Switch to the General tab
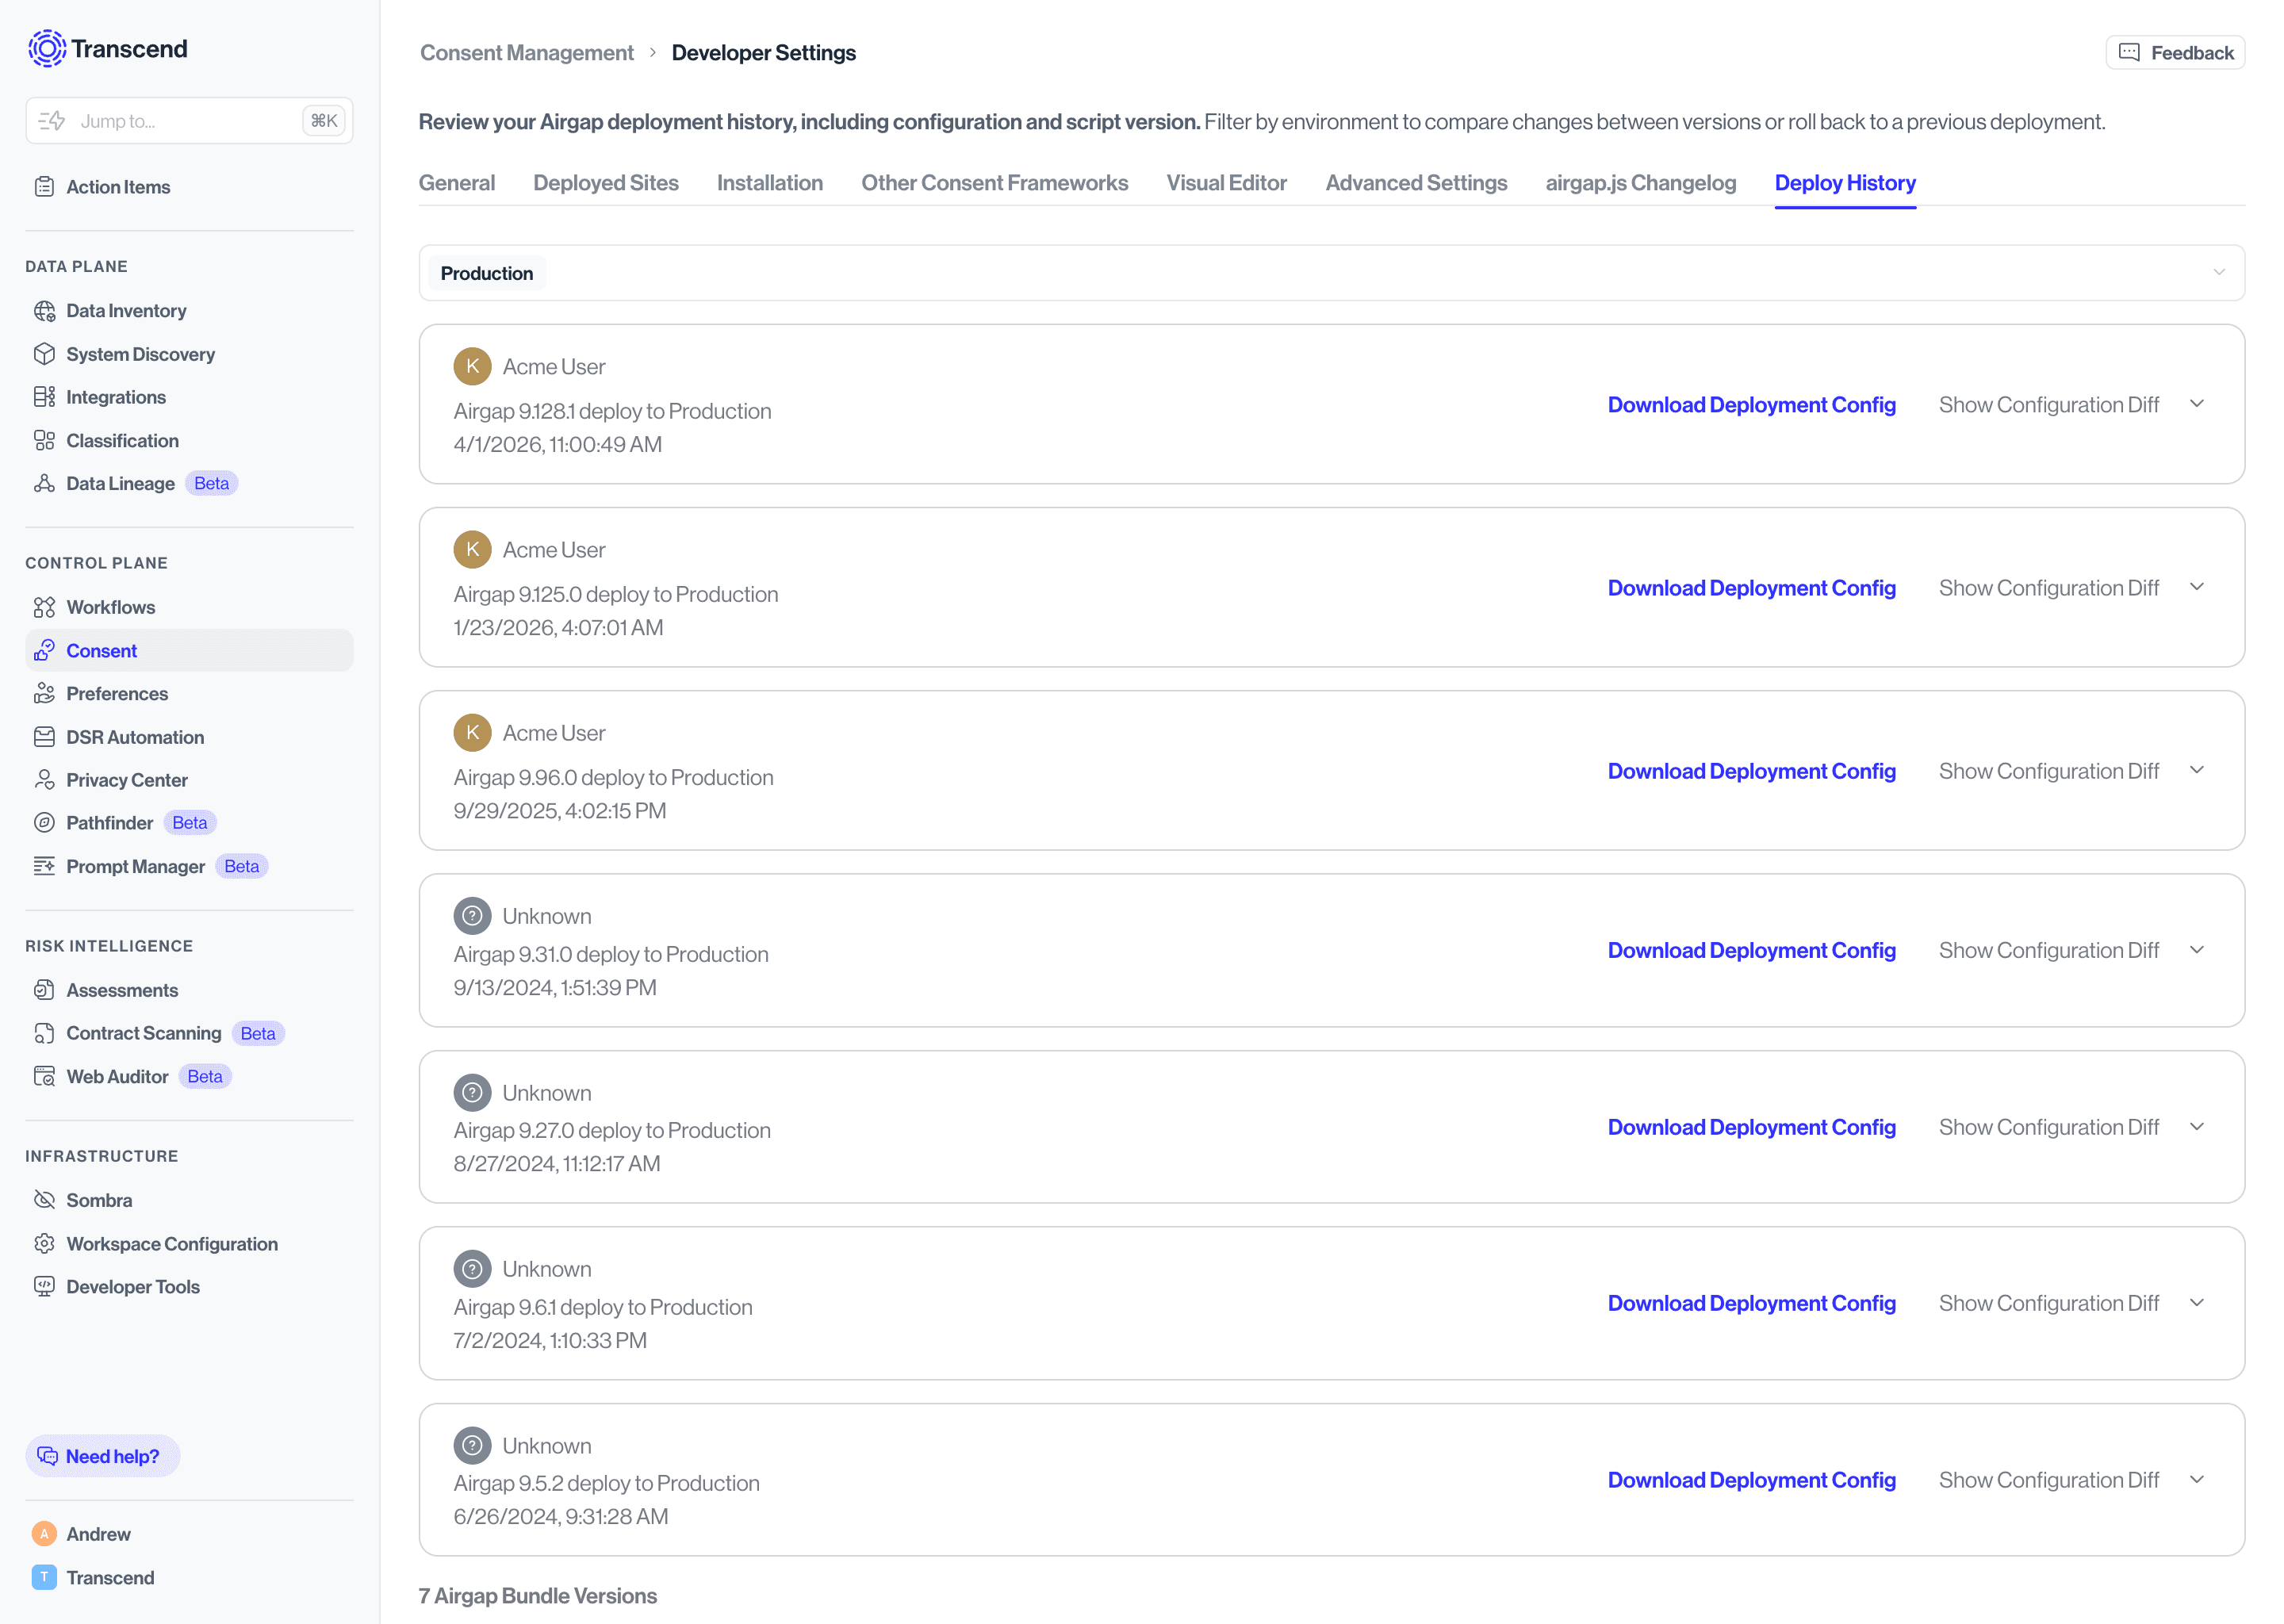Screen dimensions: 2284x1624 457,183
